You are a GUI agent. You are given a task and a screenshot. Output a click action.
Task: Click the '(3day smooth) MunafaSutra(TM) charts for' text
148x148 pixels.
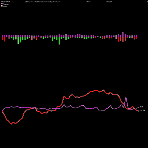[x=43, y=2]
